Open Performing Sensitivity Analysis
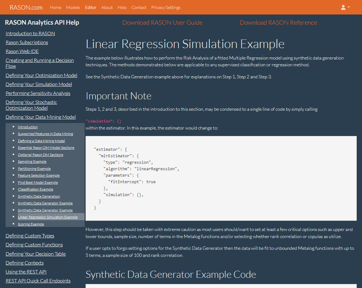The image size is (362, 288). (x=38, y=93)
